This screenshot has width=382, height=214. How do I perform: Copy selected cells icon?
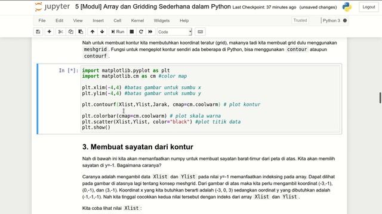70,32
